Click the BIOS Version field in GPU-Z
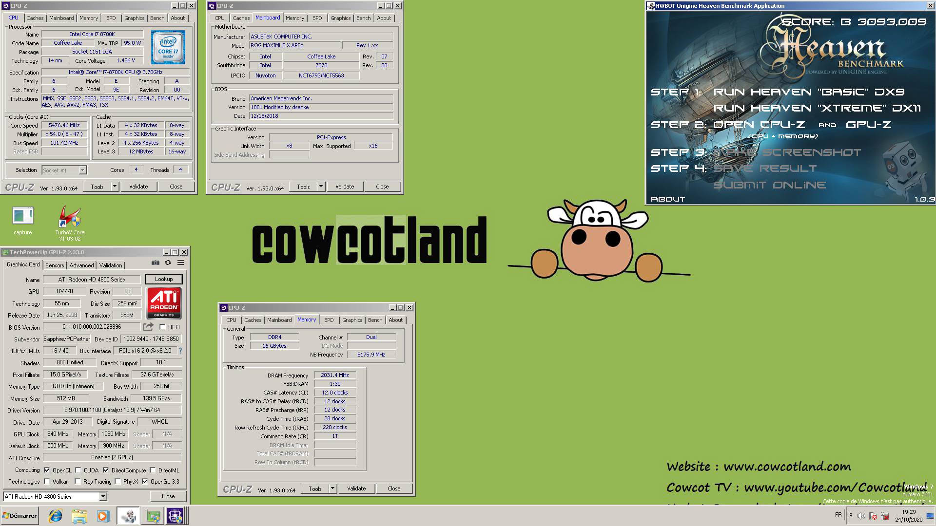The height and width of the screenshot is (526, 936). tap(92, 327)
